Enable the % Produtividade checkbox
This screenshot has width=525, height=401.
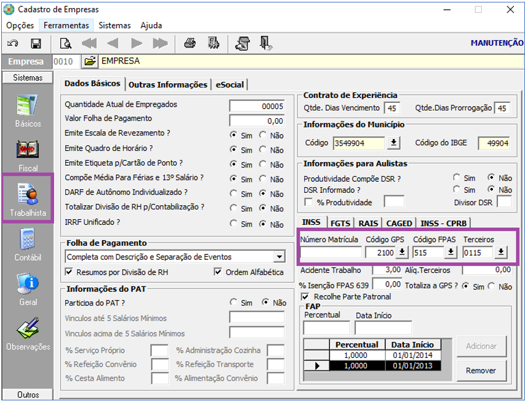(x=308, y=202)
